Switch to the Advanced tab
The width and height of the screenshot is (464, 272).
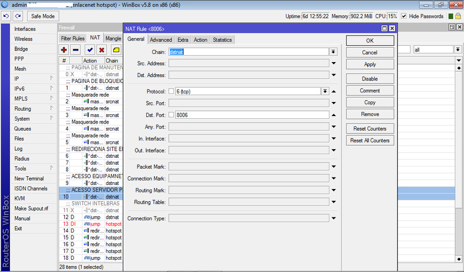(x=161, y=39)
